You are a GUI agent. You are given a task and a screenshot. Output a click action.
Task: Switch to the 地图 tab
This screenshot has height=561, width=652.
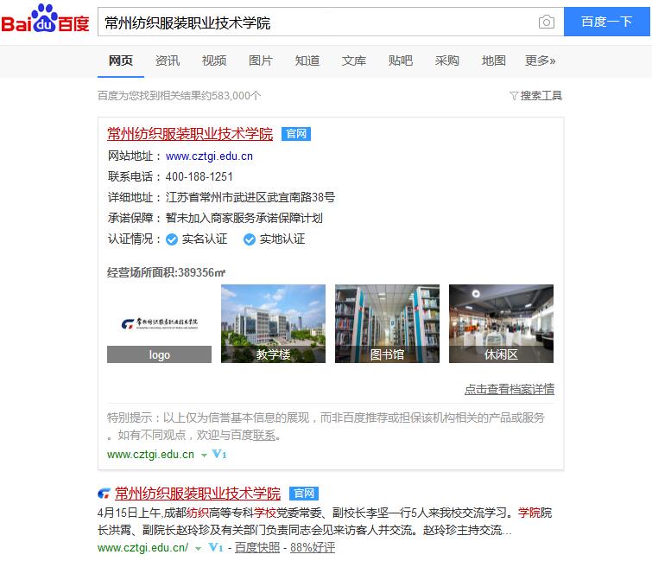point(494,61)
